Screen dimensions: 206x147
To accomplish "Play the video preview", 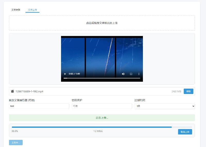I will (65, 74).
